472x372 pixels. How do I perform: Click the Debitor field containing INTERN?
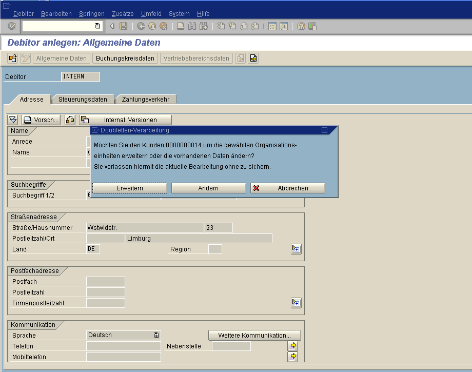[81, 76]
